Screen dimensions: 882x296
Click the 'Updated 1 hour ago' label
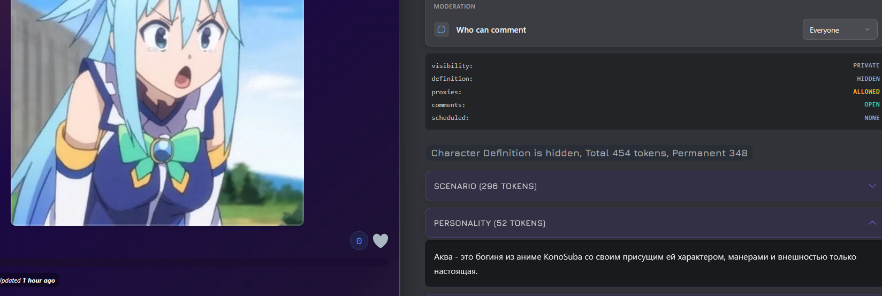[27, 280]
